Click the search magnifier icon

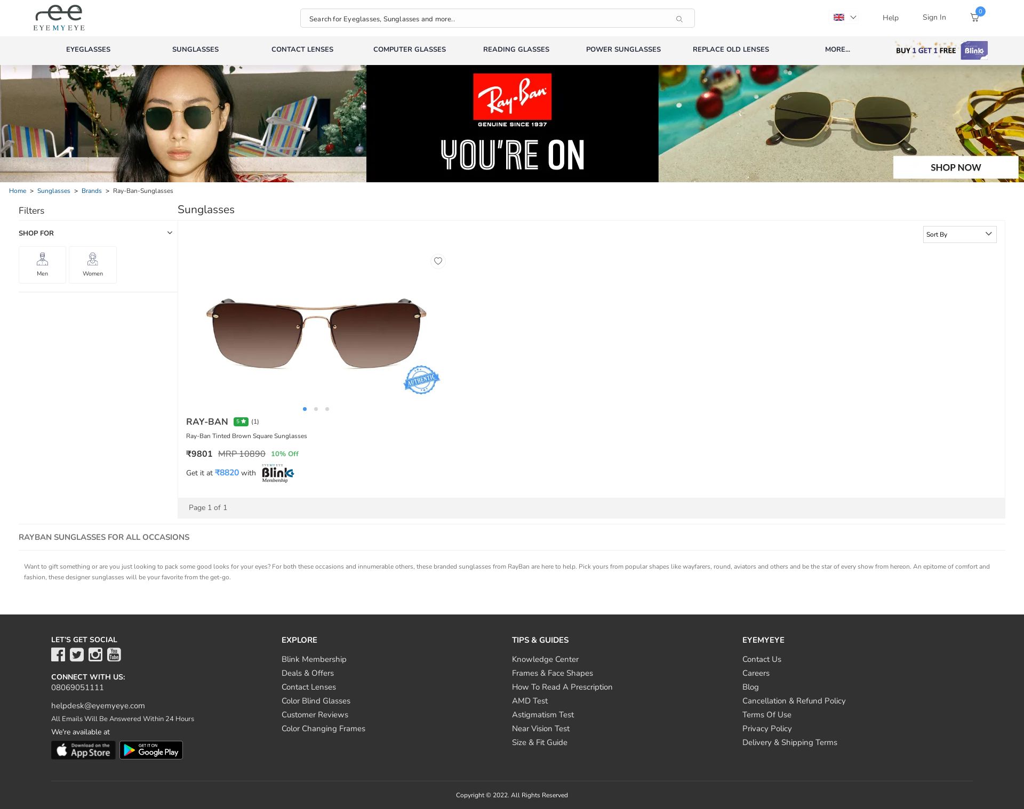coord(679,19)
